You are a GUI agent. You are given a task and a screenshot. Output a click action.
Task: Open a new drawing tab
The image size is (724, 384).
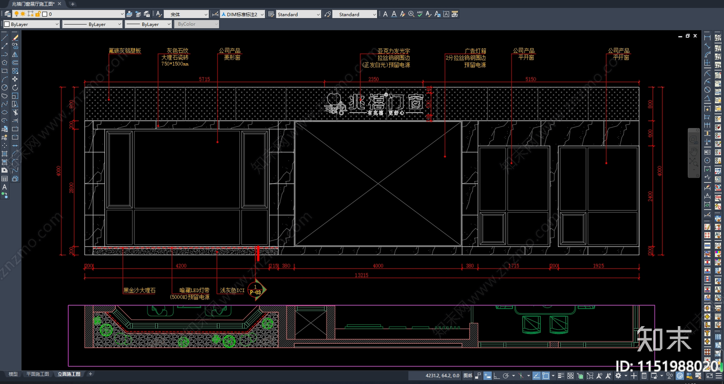(72, 4)
